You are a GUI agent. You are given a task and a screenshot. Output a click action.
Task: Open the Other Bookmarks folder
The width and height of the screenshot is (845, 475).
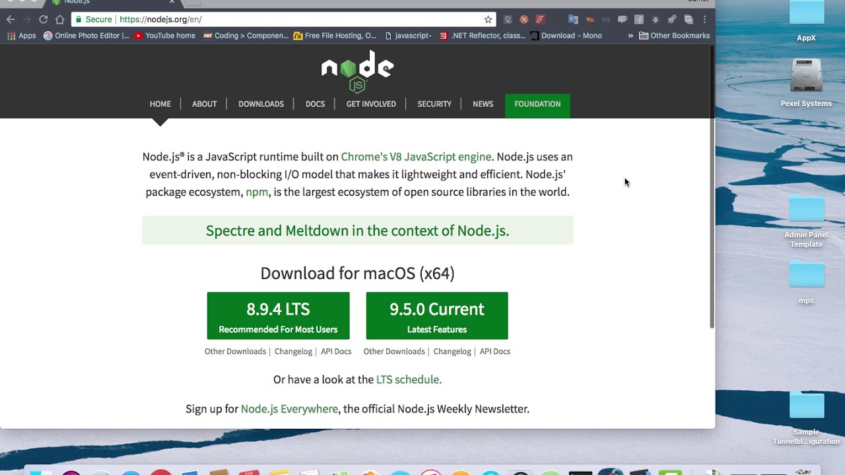coord(674,36)
